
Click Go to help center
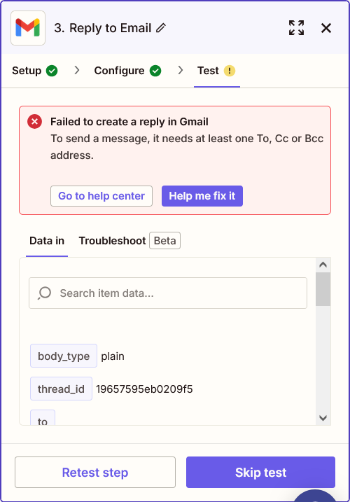101,196
